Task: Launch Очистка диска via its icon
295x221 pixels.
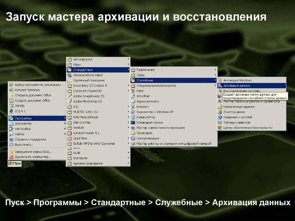Action: (x=220, y=112)
